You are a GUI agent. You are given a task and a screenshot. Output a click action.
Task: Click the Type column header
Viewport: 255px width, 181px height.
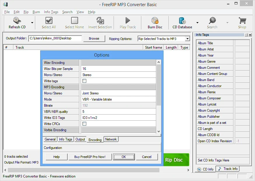(184, 48)
